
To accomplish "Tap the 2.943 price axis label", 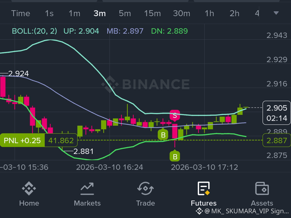I will [x=277, y=35].
